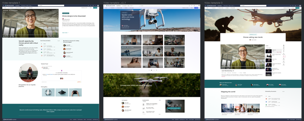Open Share dropdown in Video template 3 toolbar

(293, 8)
